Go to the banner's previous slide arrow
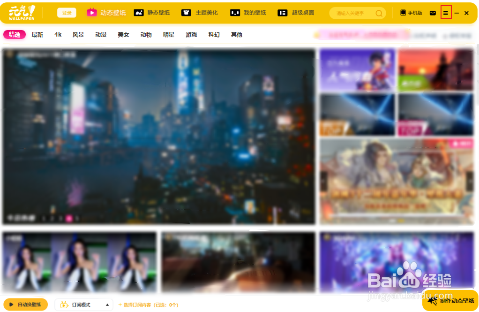The height and width of the screenshot is (312, 479). click(x=323, y=181)
